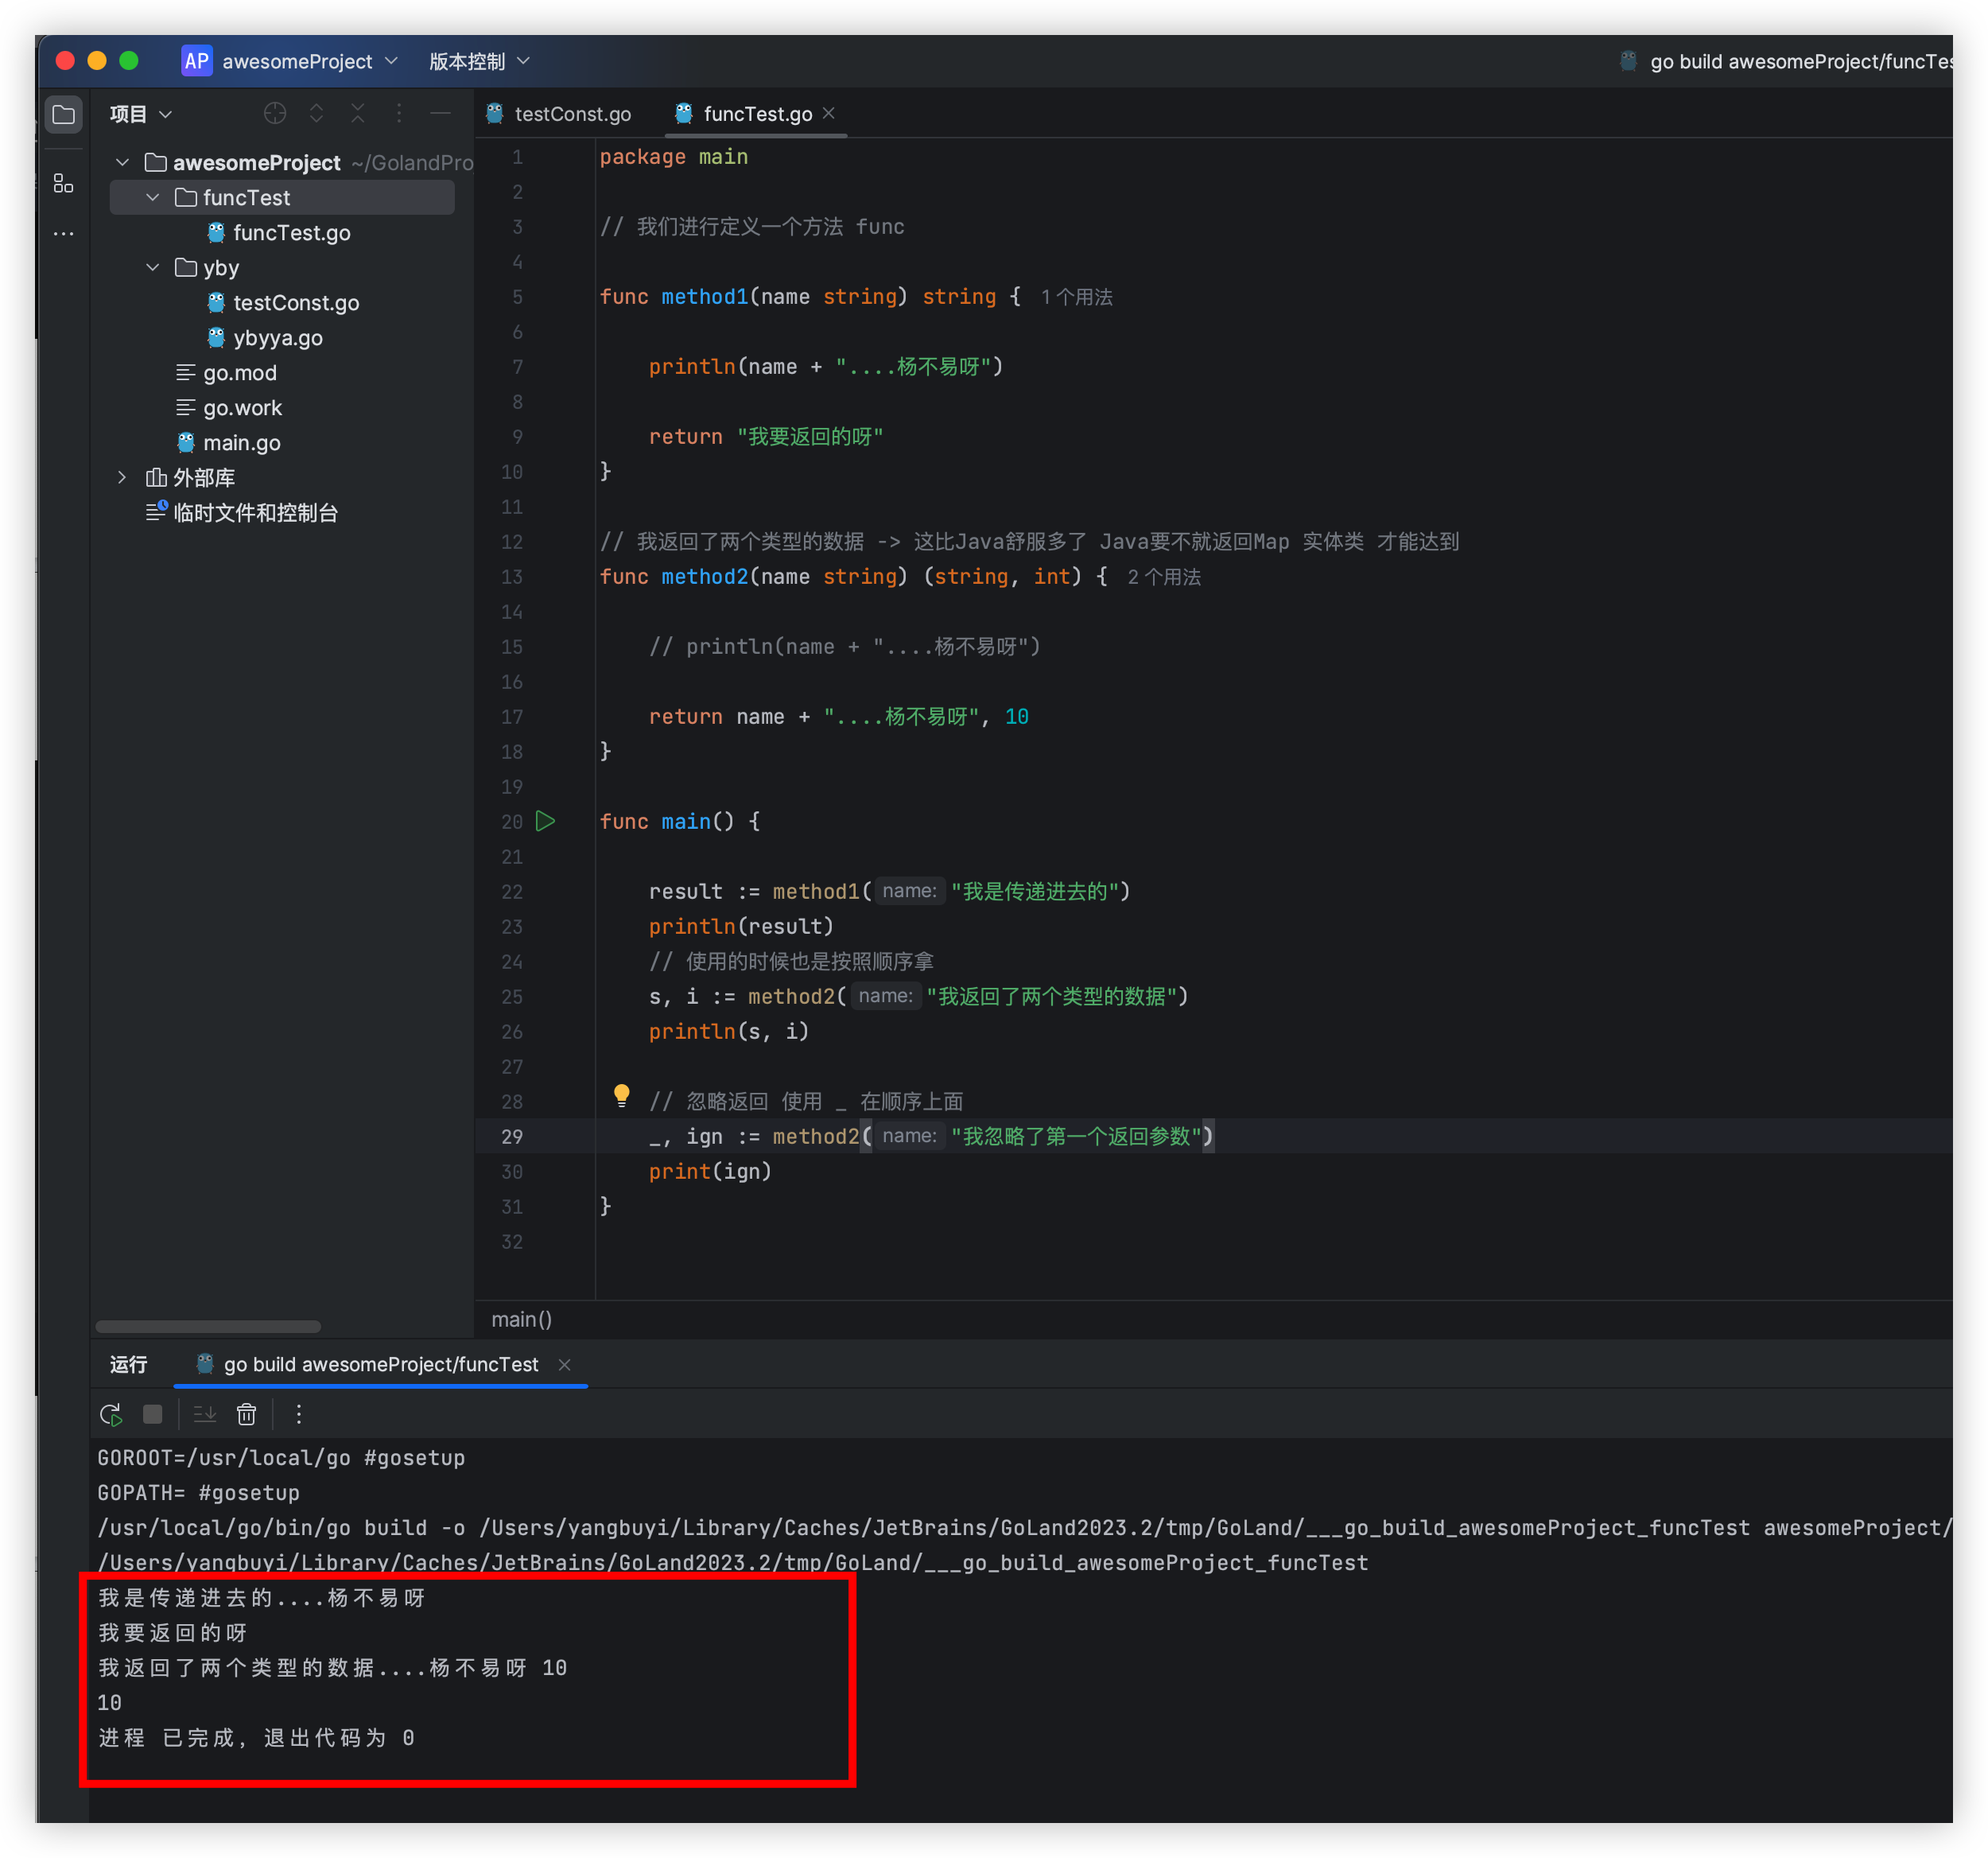This screenshot has height=1858, width=1988.
Task: Click project panel horizontal scrollbar
Action: (208, 1326)
